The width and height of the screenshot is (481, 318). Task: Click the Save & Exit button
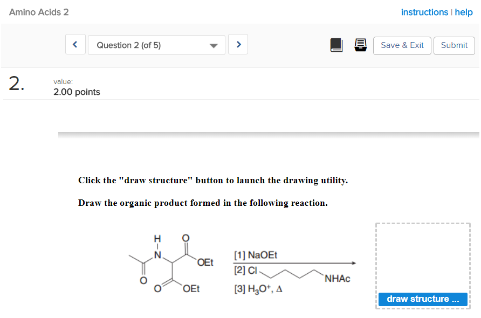402,46
